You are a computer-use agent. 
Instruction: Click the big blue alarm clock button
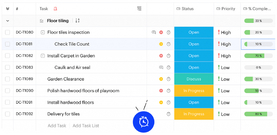pos(143,122)
